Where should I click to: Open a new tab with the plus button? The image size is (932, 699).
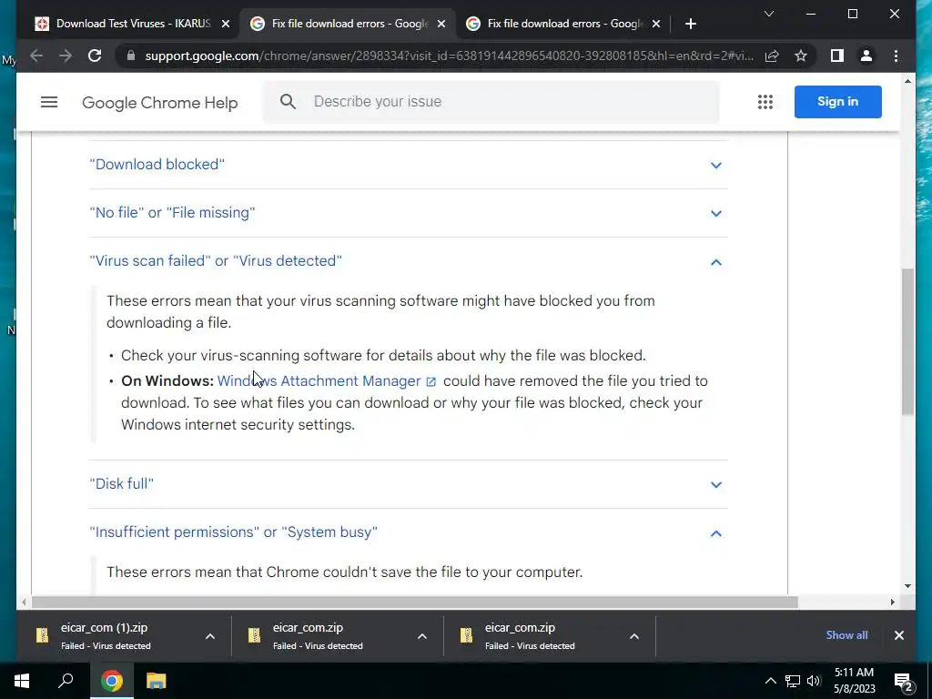(x=690, y=24)
